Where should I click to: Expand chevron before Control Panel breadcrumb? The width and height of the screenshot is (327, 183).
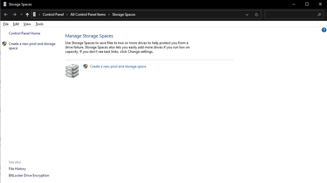(x=39, y=15)
